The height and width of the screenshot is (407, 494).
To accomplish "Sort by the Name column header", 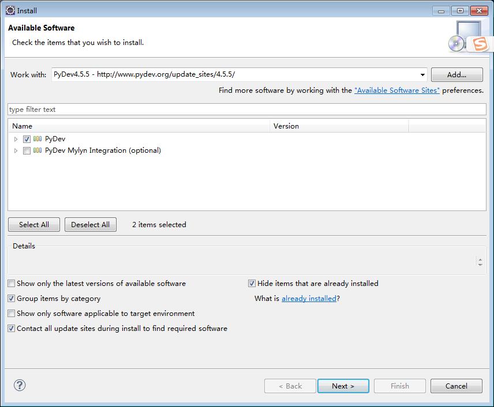I will pos(139,126).
